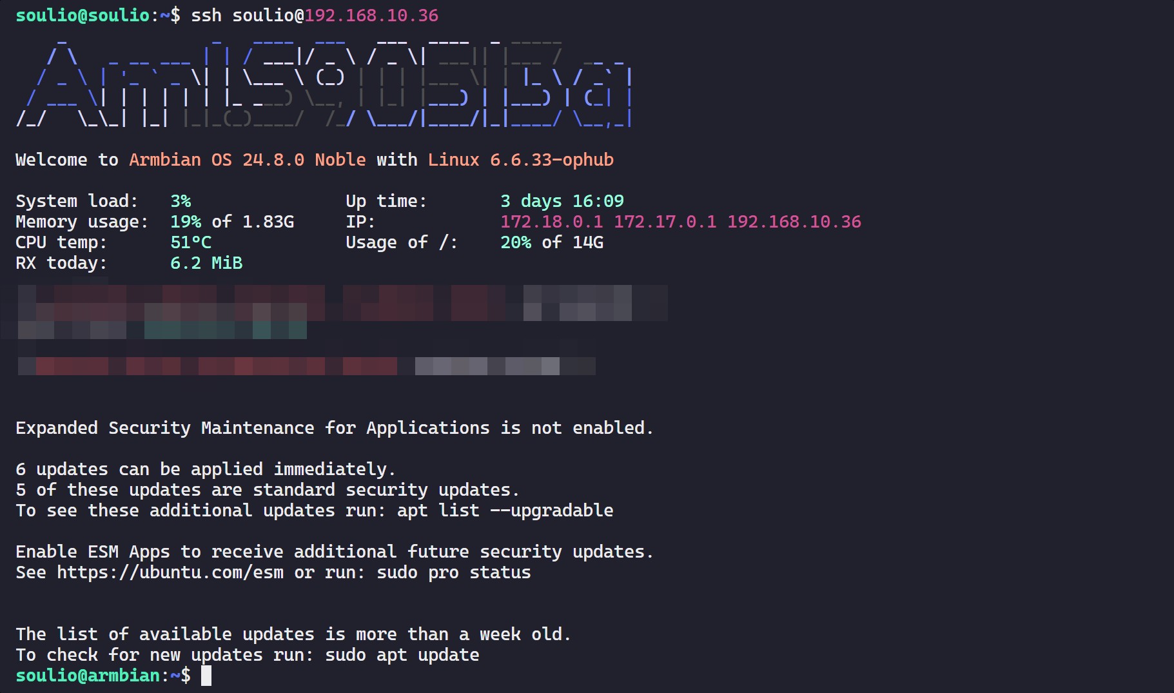Click the 'System load:' label

tap(77, 201)
